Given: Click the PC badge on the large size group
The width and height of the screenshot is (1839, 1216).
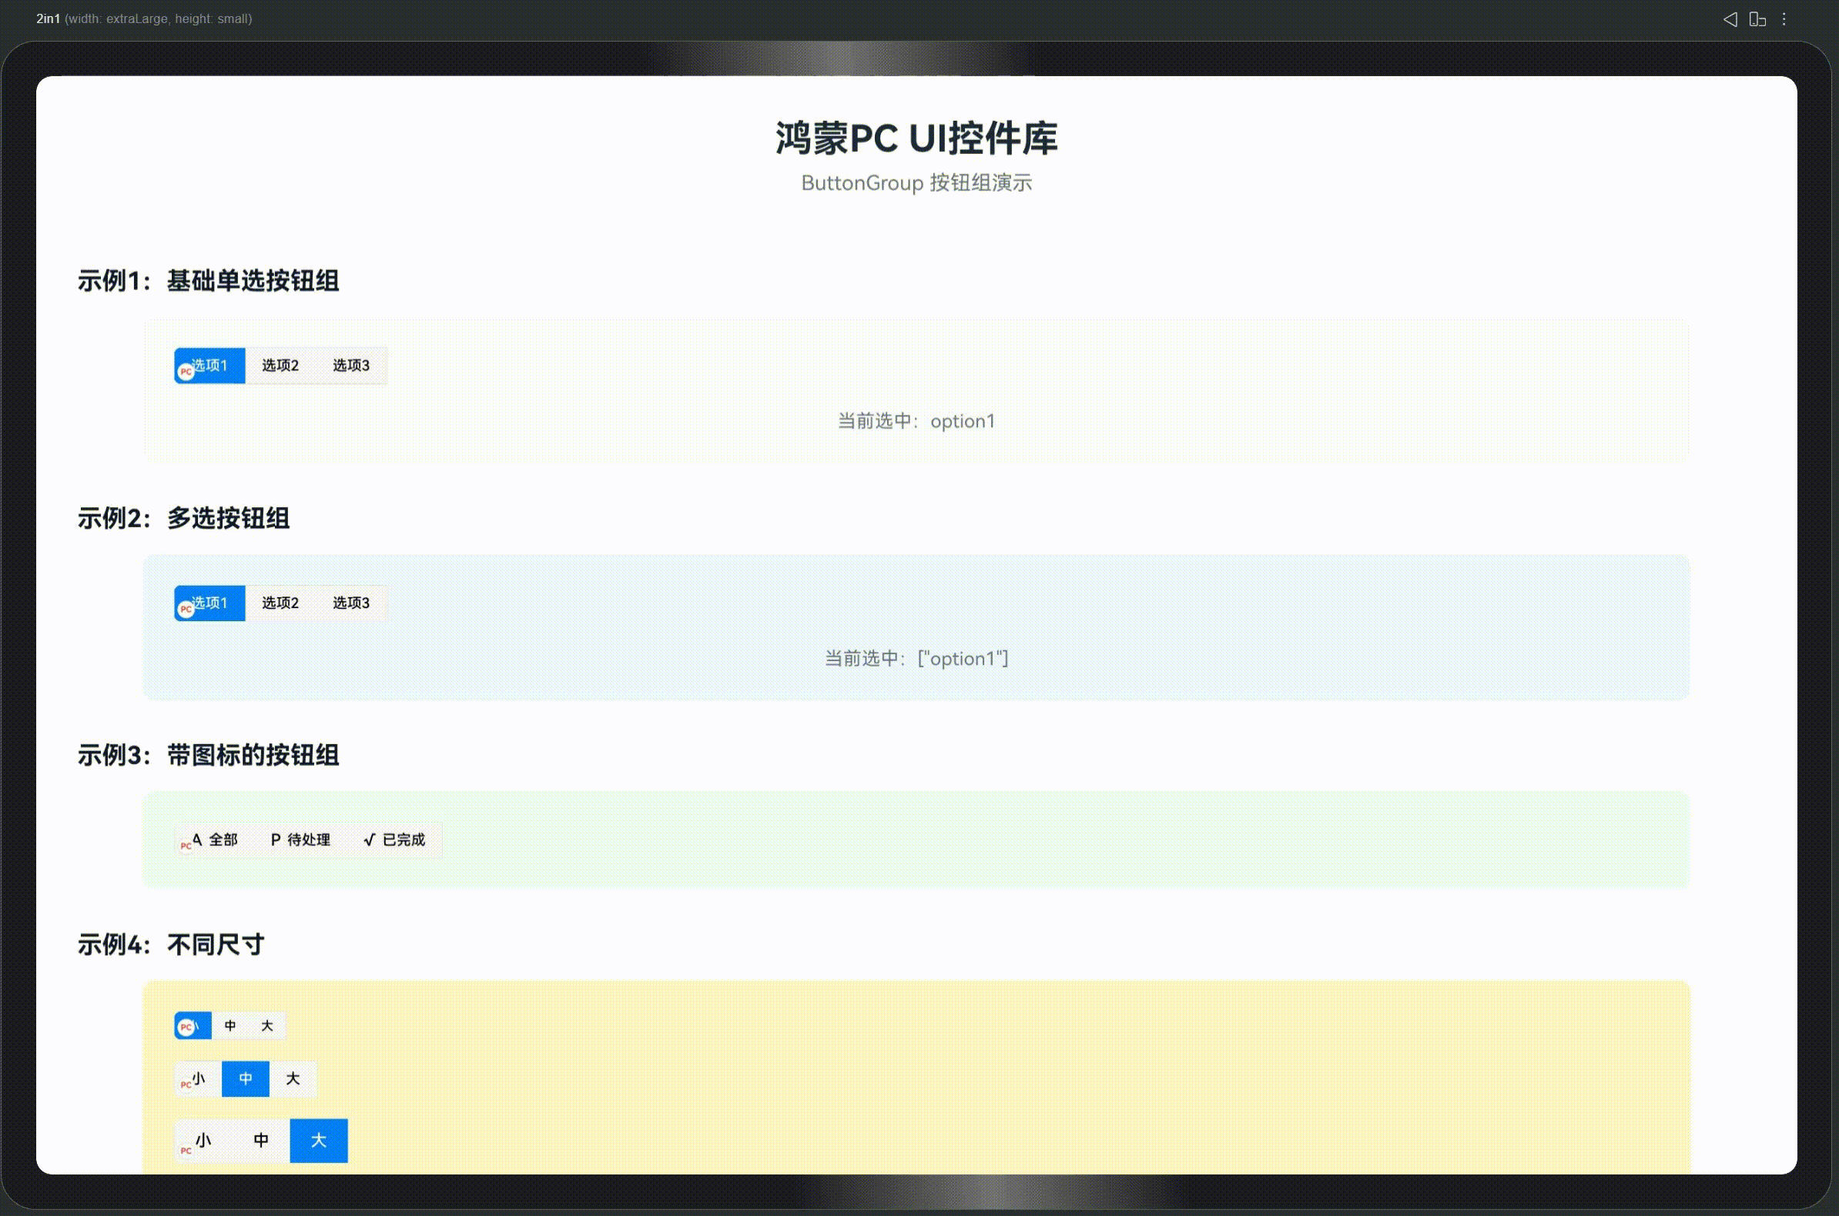Looking at the screenshot, I should point(186,1150).
